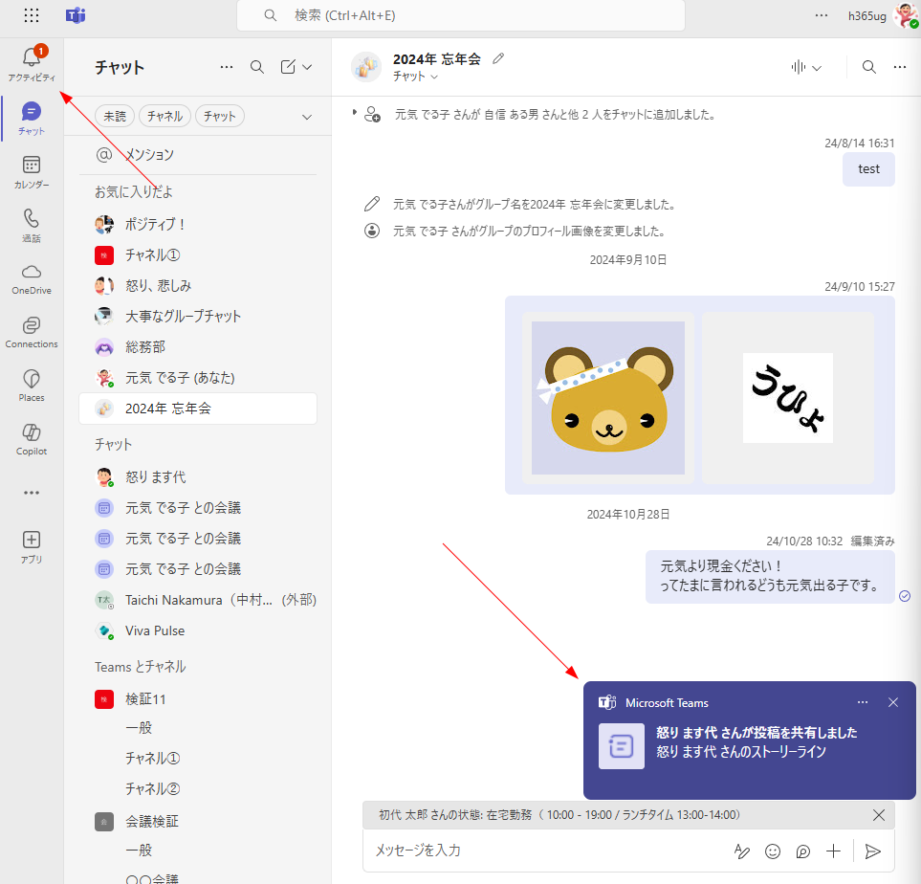Toggle the チャット filter chip

coord(220,117)
